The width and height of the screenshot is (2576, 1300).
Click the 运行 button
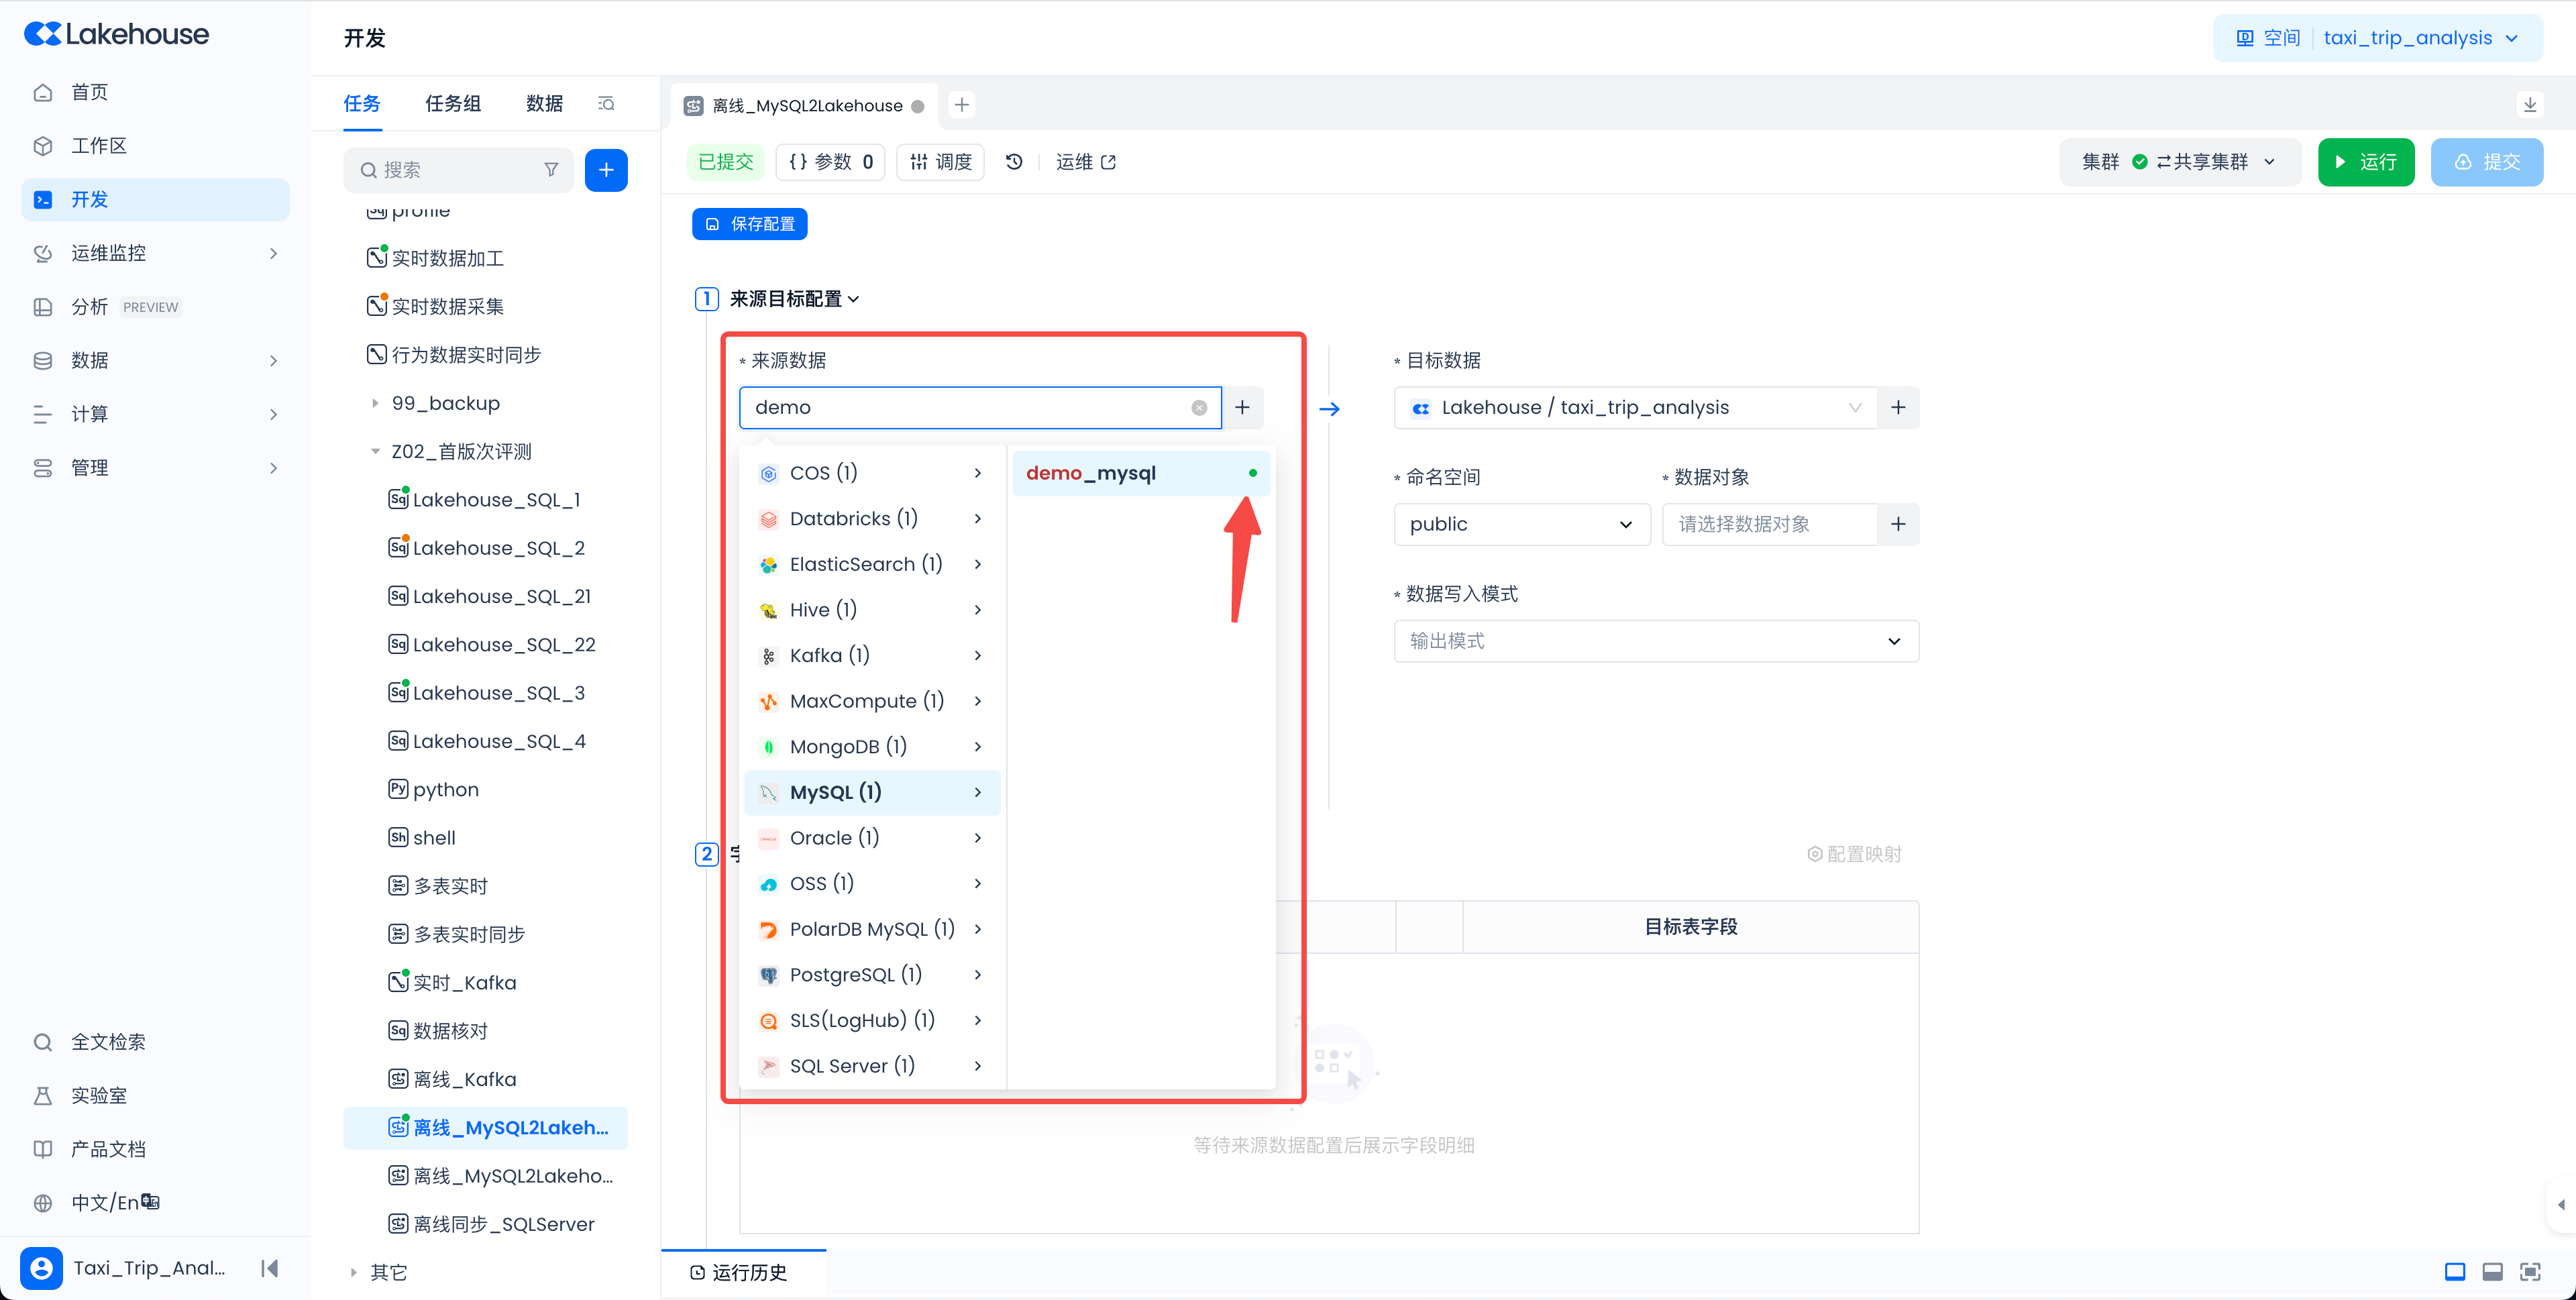click(2366, 162)
